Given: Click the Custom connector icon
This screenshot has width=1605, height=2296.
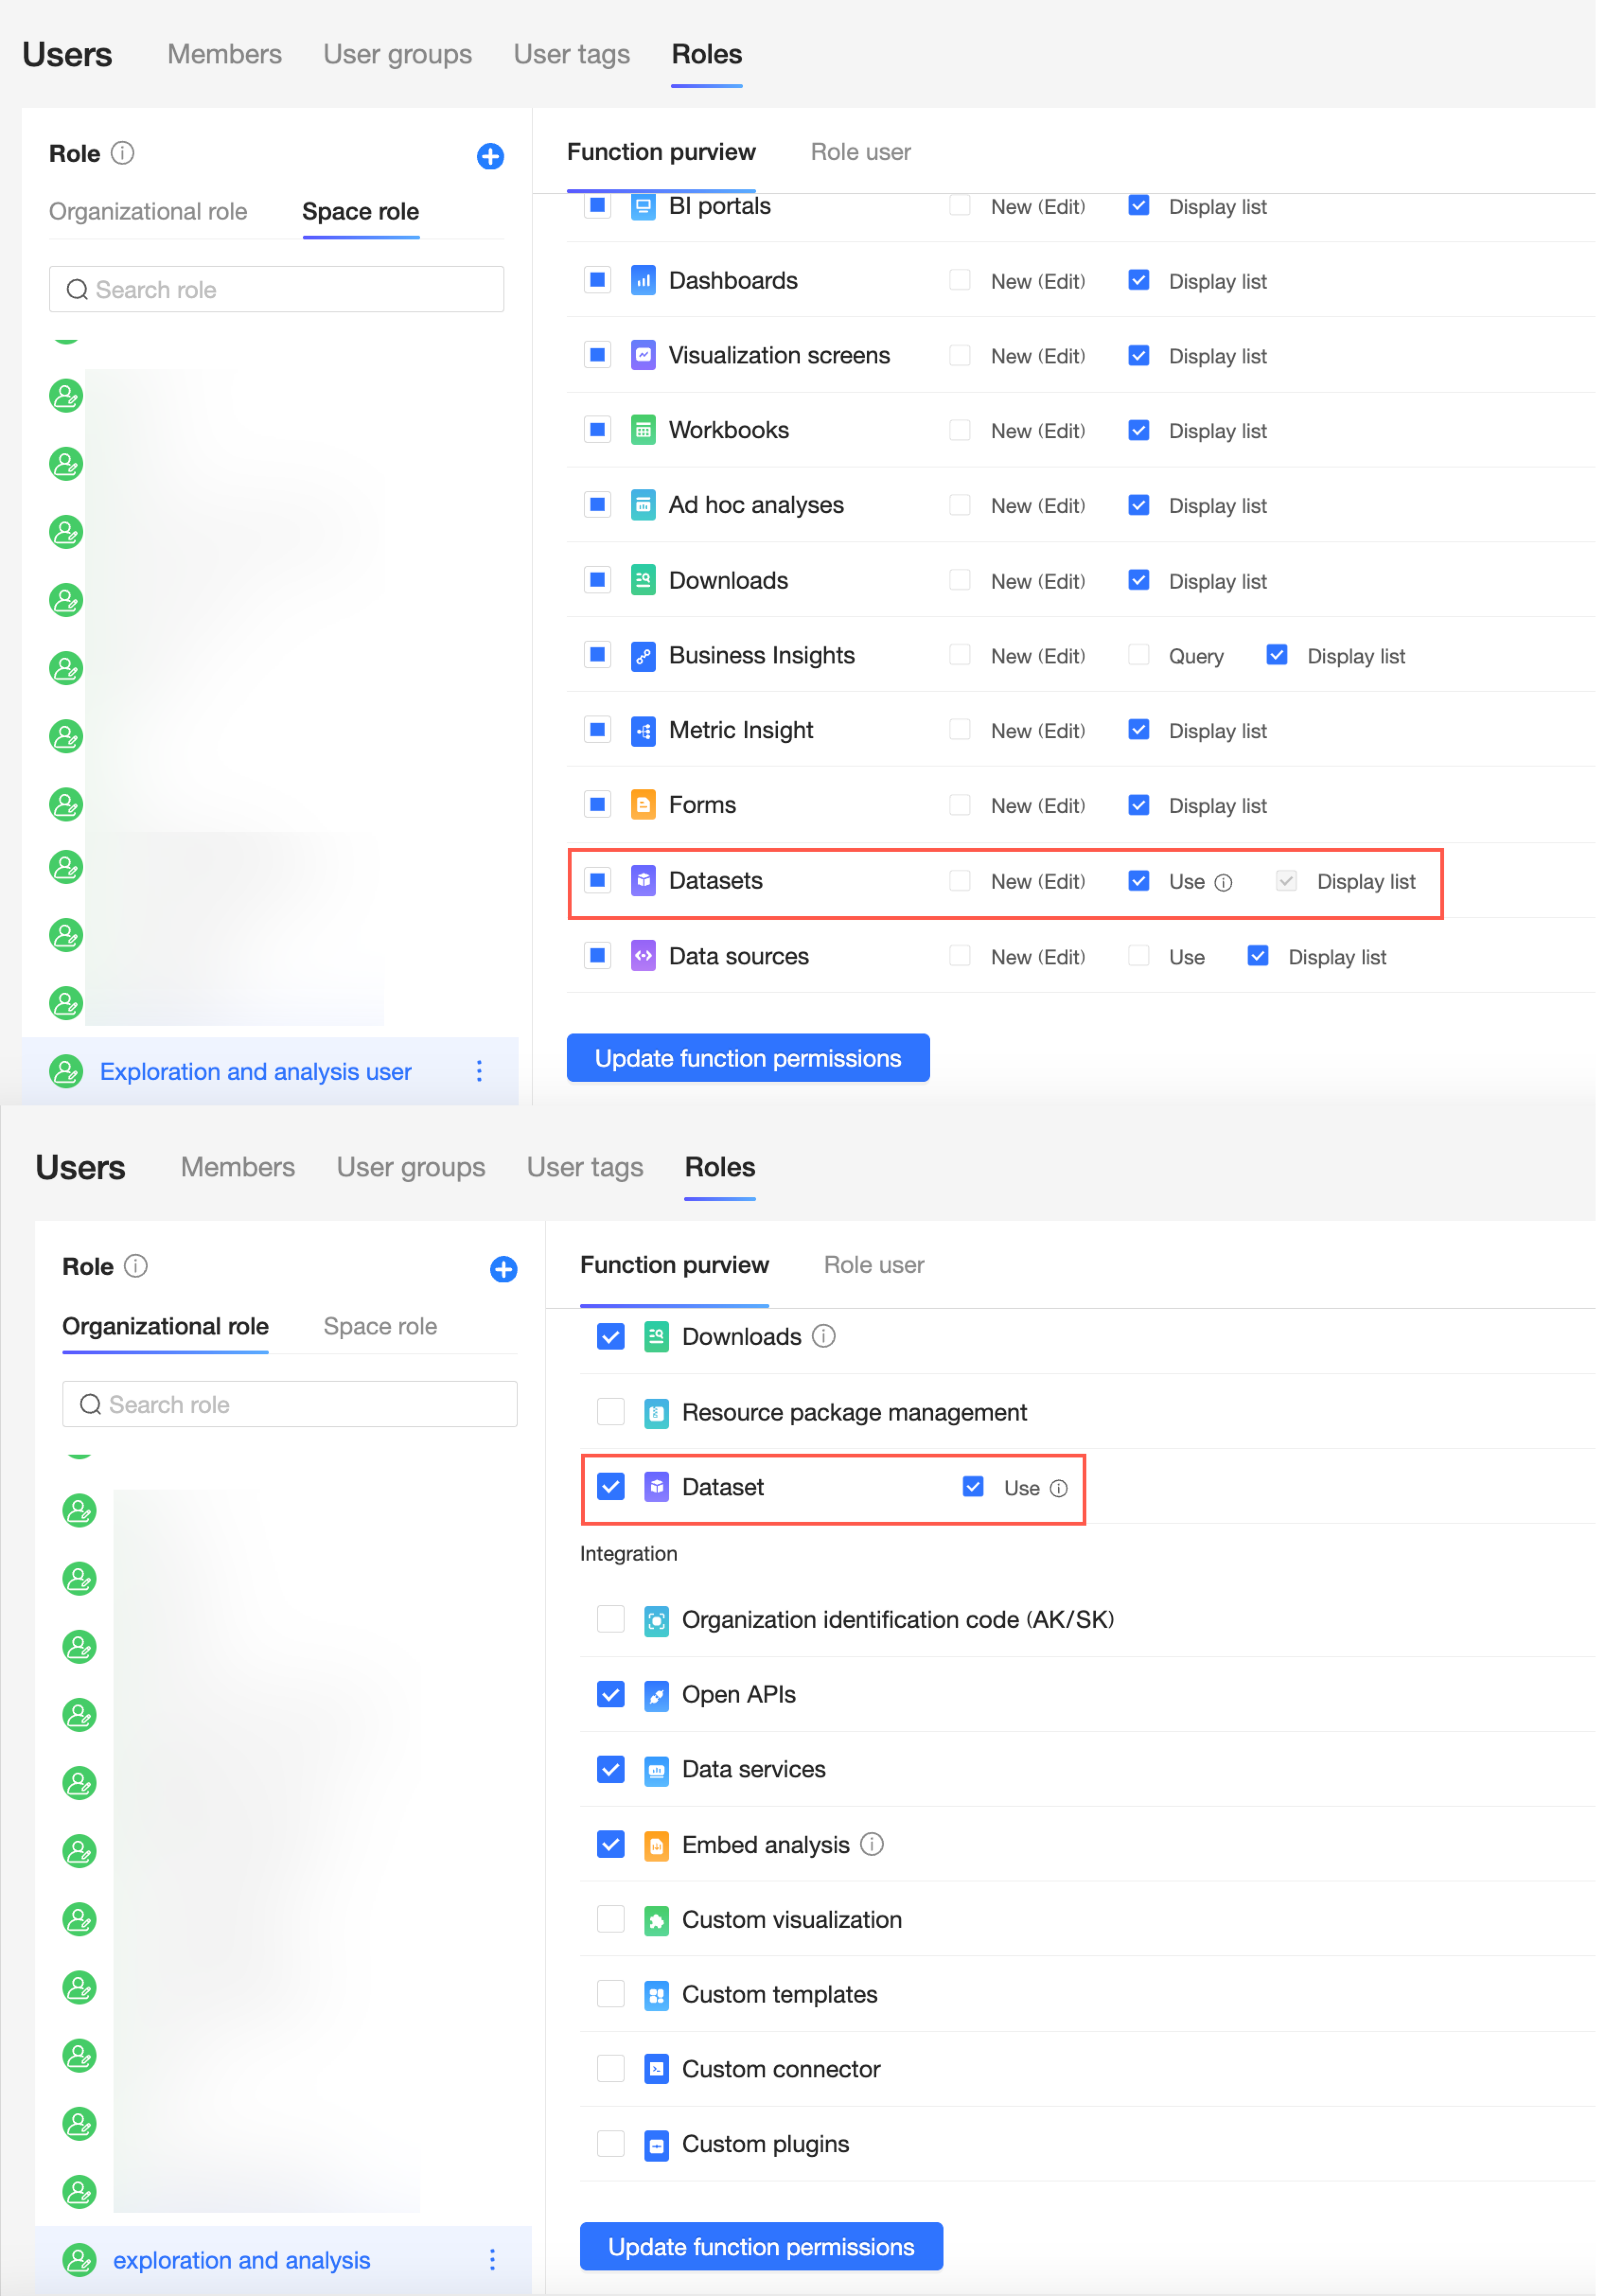Looking at the screenshot, I should [x=656, y=2069].
